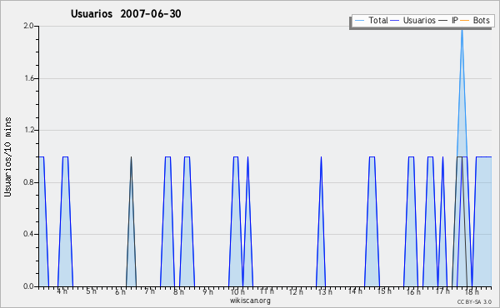Click the '14 h' x-axis label
Image resolution: width=500 pixels, height=308 pixels.
click(355, 291)
